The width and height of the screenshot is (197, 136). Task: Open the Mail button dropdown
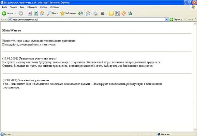point(91,13)
